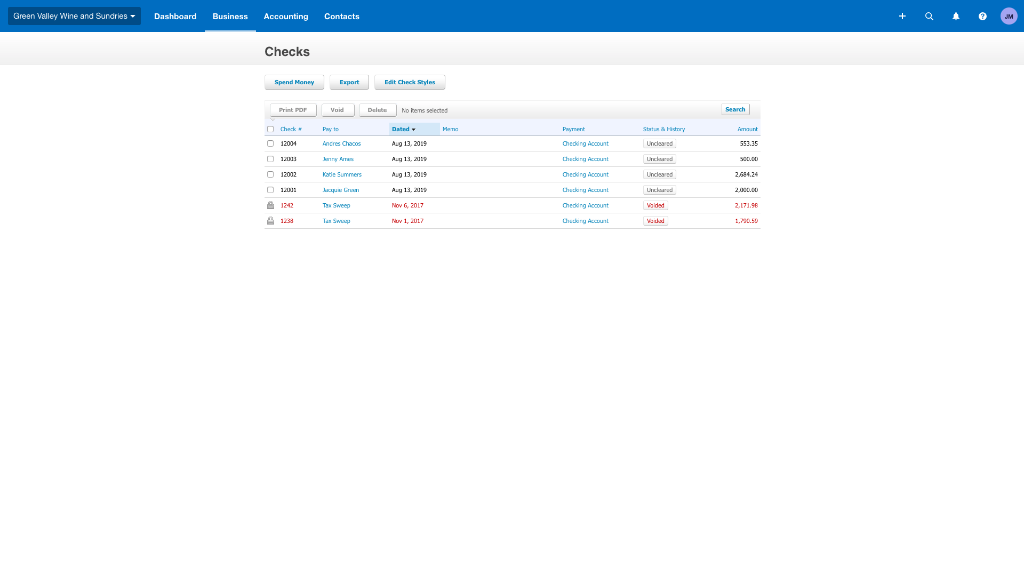The image size is (1024, 576).
Task: Click amount 1,790.59
Action: tap(746, 221)
